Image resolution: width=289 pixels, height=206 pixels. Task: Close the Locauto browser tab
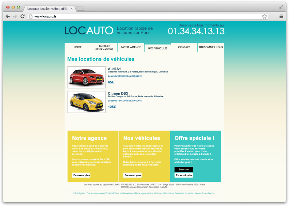coord(71,9)
